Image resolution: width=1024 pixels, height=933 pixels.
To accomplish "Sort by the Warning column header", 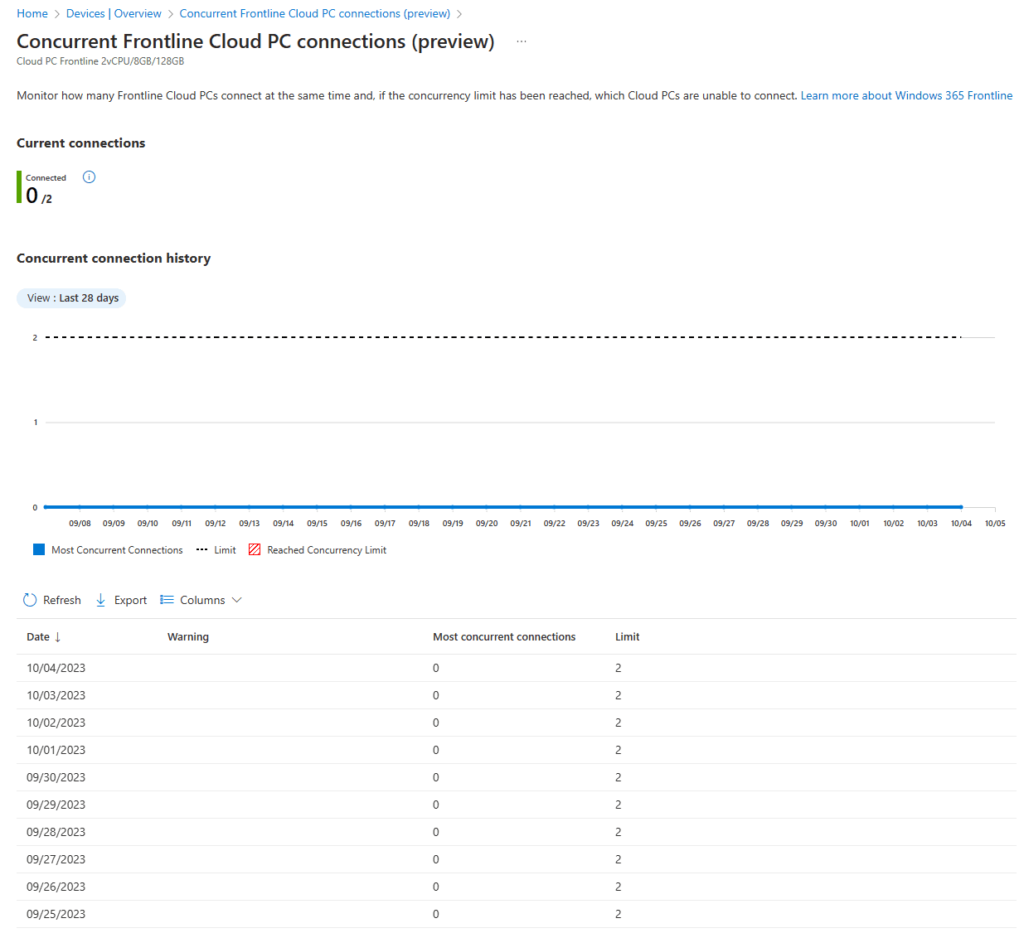I will (x=188, y=637).
